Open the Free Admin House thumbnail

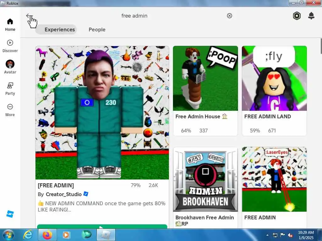tap(205, 78)
